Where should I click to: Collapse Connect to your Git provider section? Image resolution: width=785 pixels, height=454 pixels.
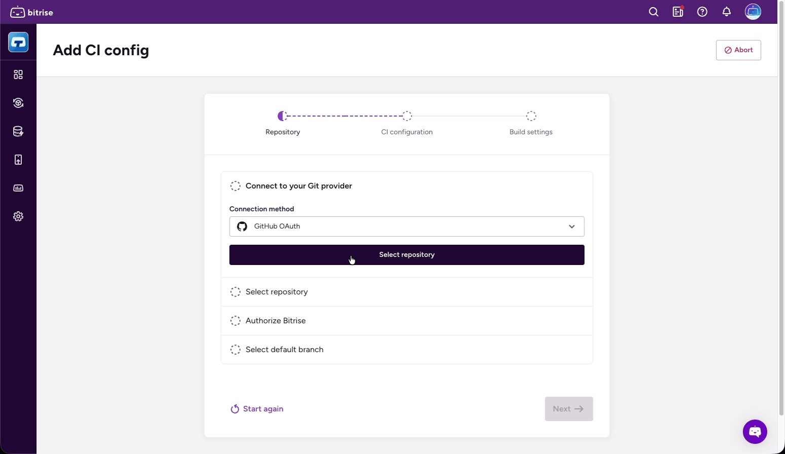tap(407, 186)
